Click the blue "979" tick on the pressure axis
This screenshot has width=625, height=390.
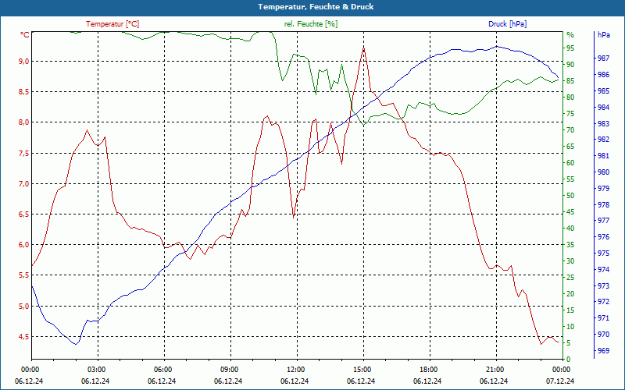click(x=603, y=188)
